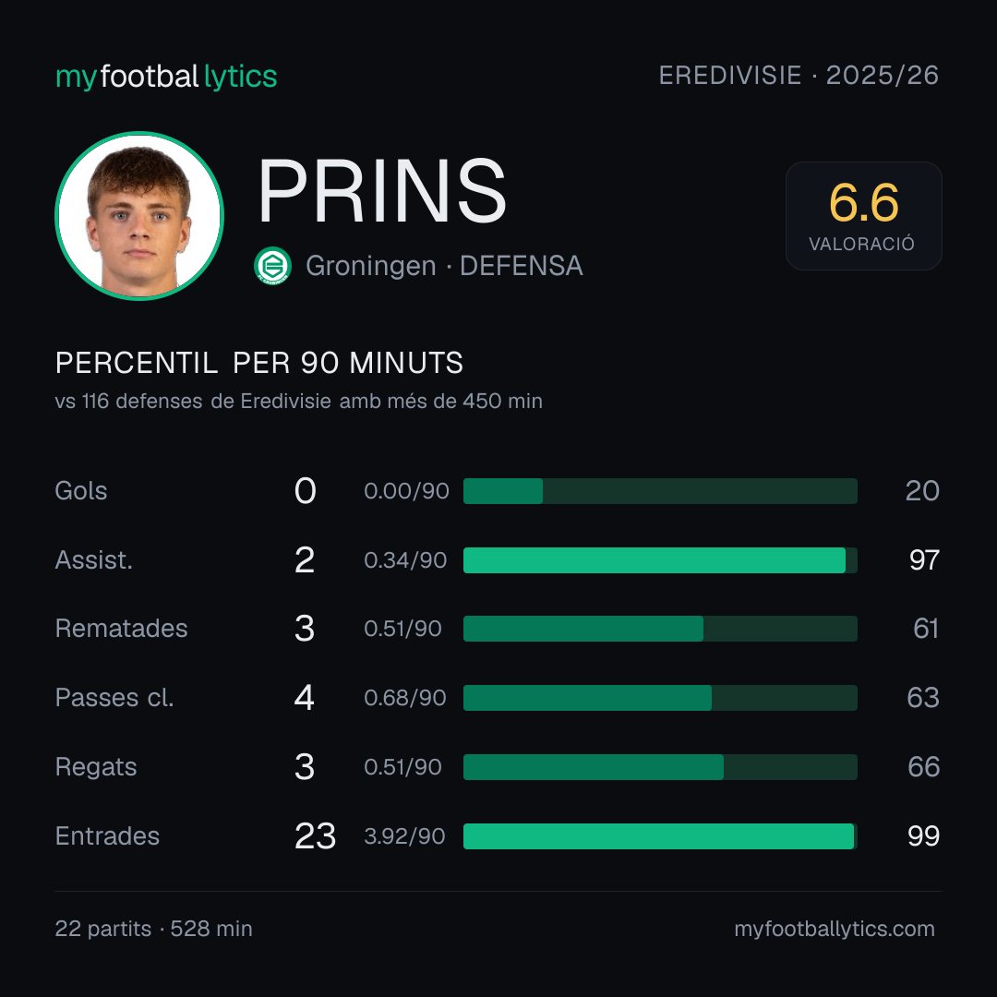Image resolution: width=997 pixels, height=997 pixels.
Task: Open the Prins player portrait photo
Action: (x=139, y=216)
